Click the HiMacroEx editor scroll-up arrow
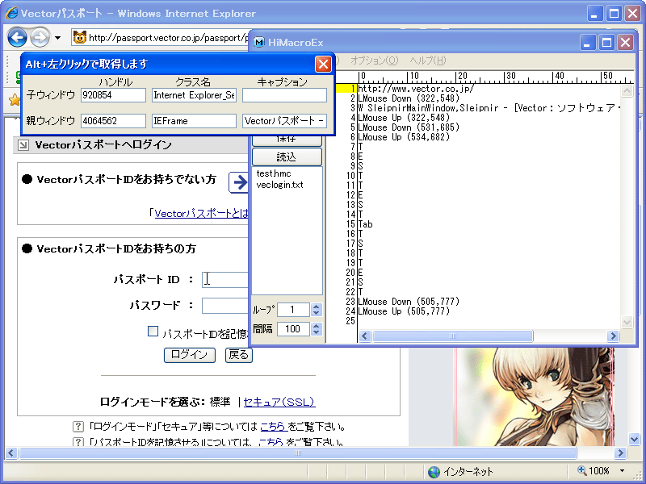Viewport: 646px width, 484px height. pyautogui.click(x=627, y=91)
